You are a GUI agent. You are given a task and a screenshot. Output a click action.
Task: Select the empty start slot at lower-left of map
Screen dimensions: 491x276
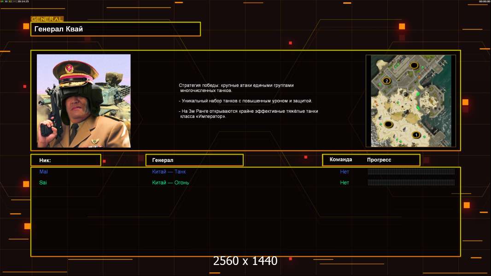(388, 124)
